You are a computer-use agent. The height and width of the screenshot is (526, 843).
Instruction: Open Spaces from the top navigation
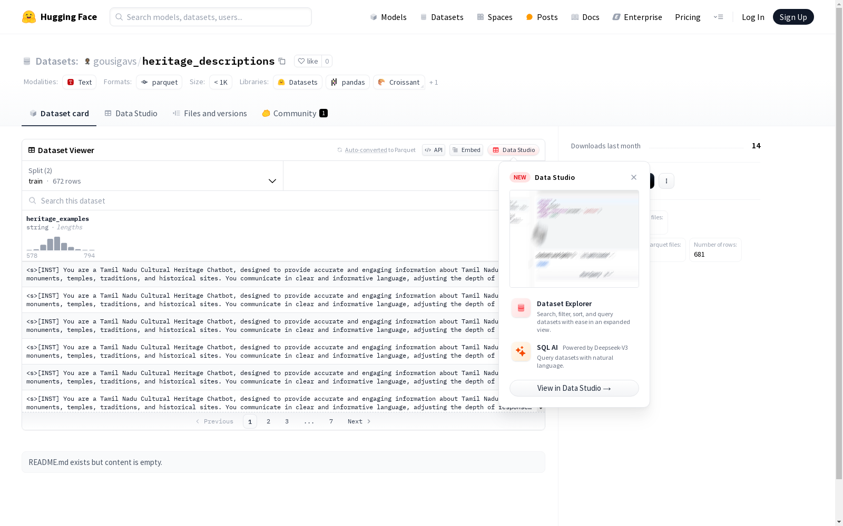(x=495, y=17)
